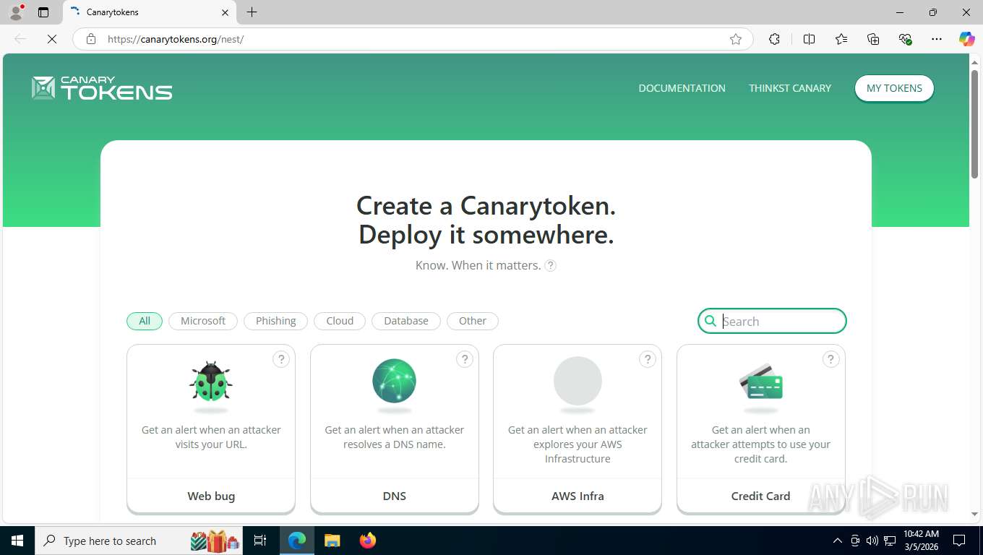
Task: Open Edge Collections
Action: tap(873, 39)
